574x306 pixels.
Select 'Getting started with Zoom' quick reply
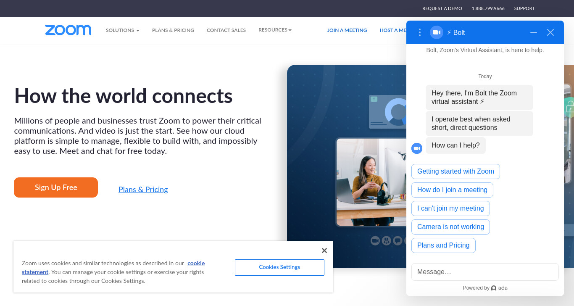(456, 171)
